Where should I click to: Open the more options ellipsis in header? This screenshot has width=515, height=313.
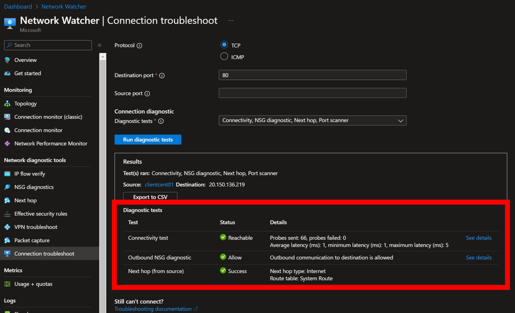(231, 21)
